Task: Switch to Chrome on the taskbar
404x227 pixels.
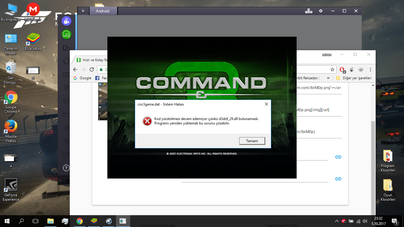Action: 79,221
